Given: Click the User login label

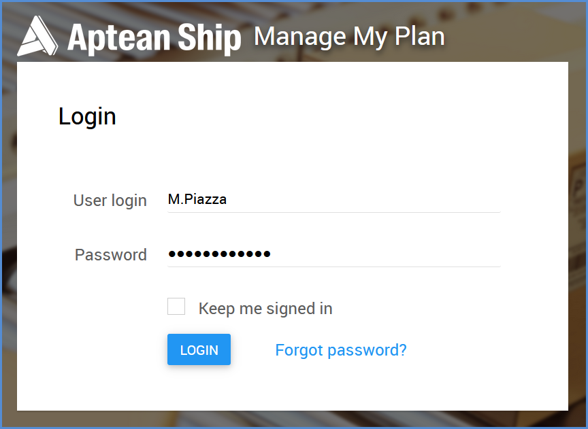Looking at the screenshot, I should point(110,201).
